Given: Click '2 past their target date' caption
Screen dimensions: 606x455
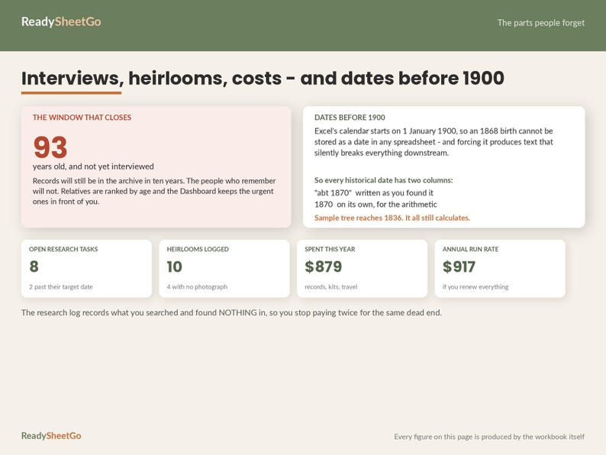Looking at the screenshot, I should (61, 287).
